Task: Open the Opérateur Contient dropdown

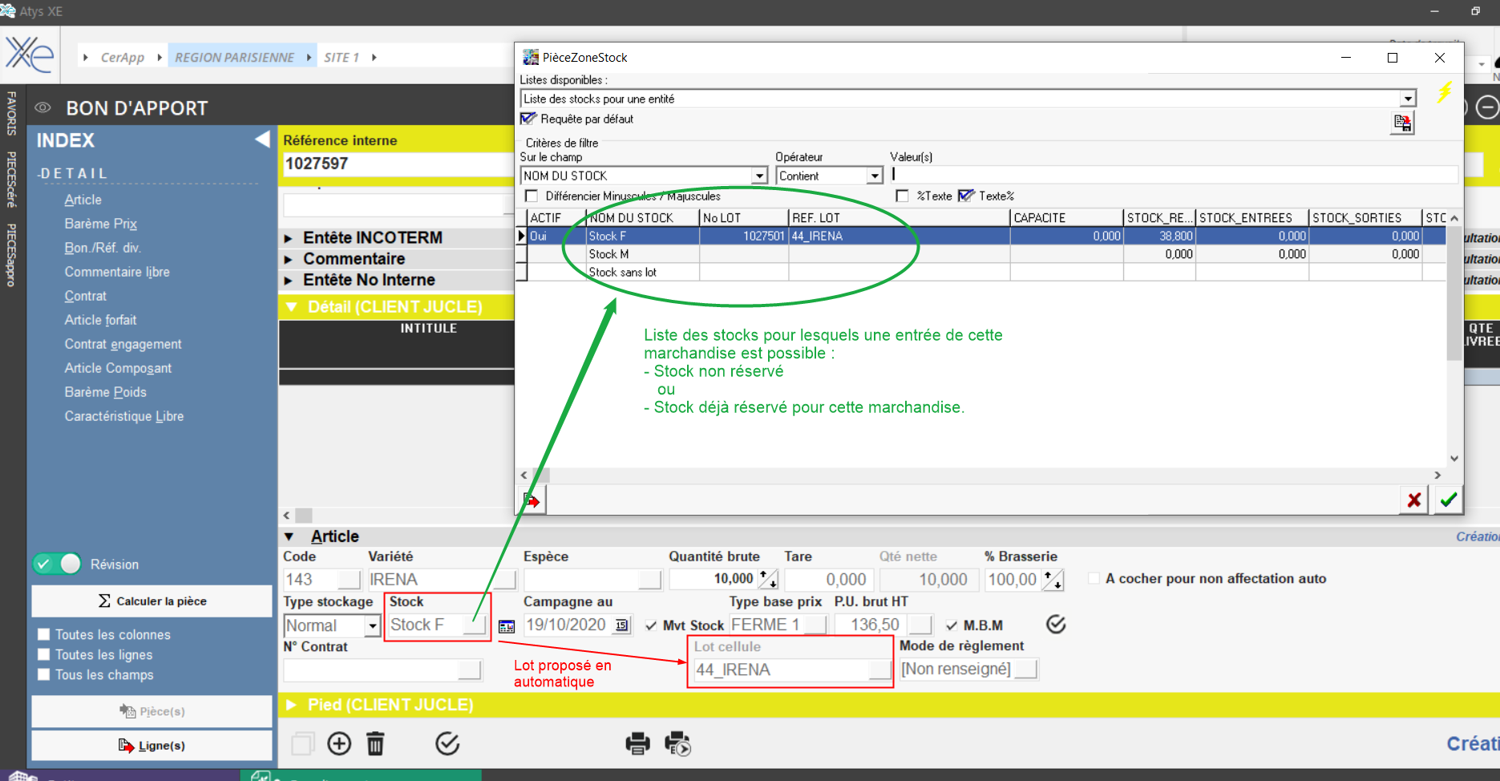Action: (x=875, y=176)
